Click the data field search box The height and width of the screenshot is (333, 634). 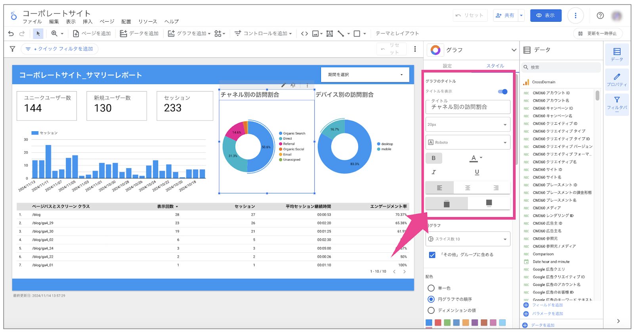click(x=561, y=67)
